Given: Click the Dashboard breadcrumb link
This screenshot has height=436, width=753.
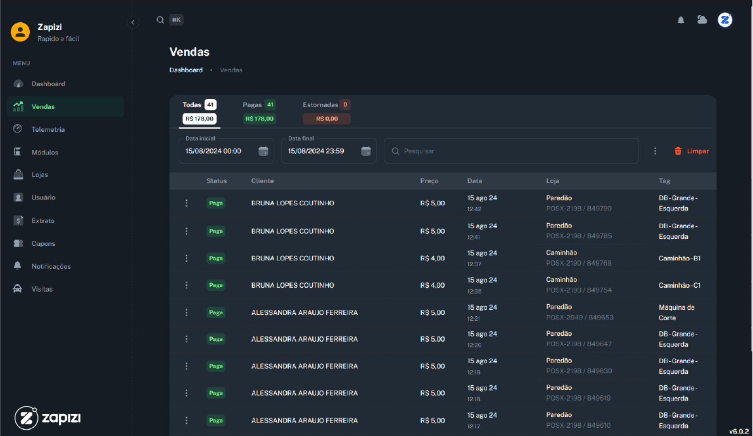Looking at the screenshot, I should coord(186,70).
